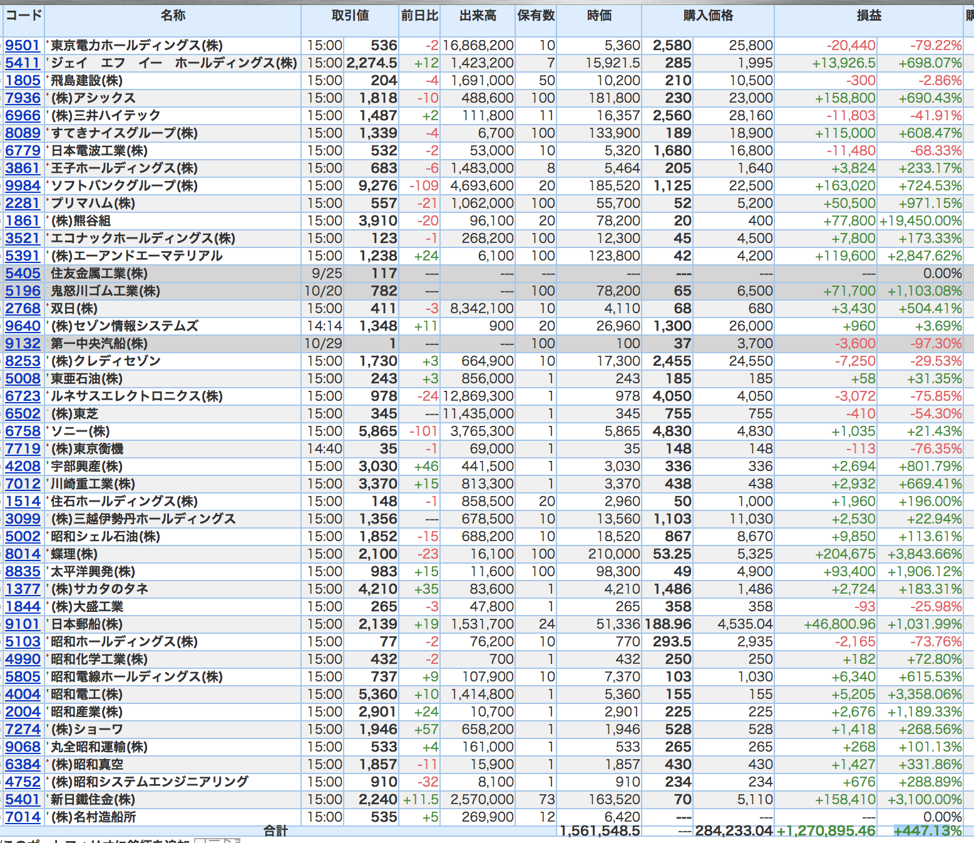Select the 保有数 column header
This screenshot has width=974, height=843.
[x=536, y=16]
